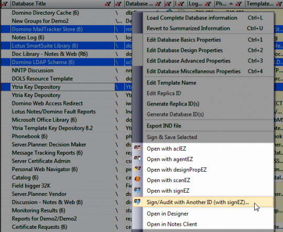Sort by the Ph... column sort arrow
The image size is (283, 232).
pyautogui.click(x=231, y=4)
